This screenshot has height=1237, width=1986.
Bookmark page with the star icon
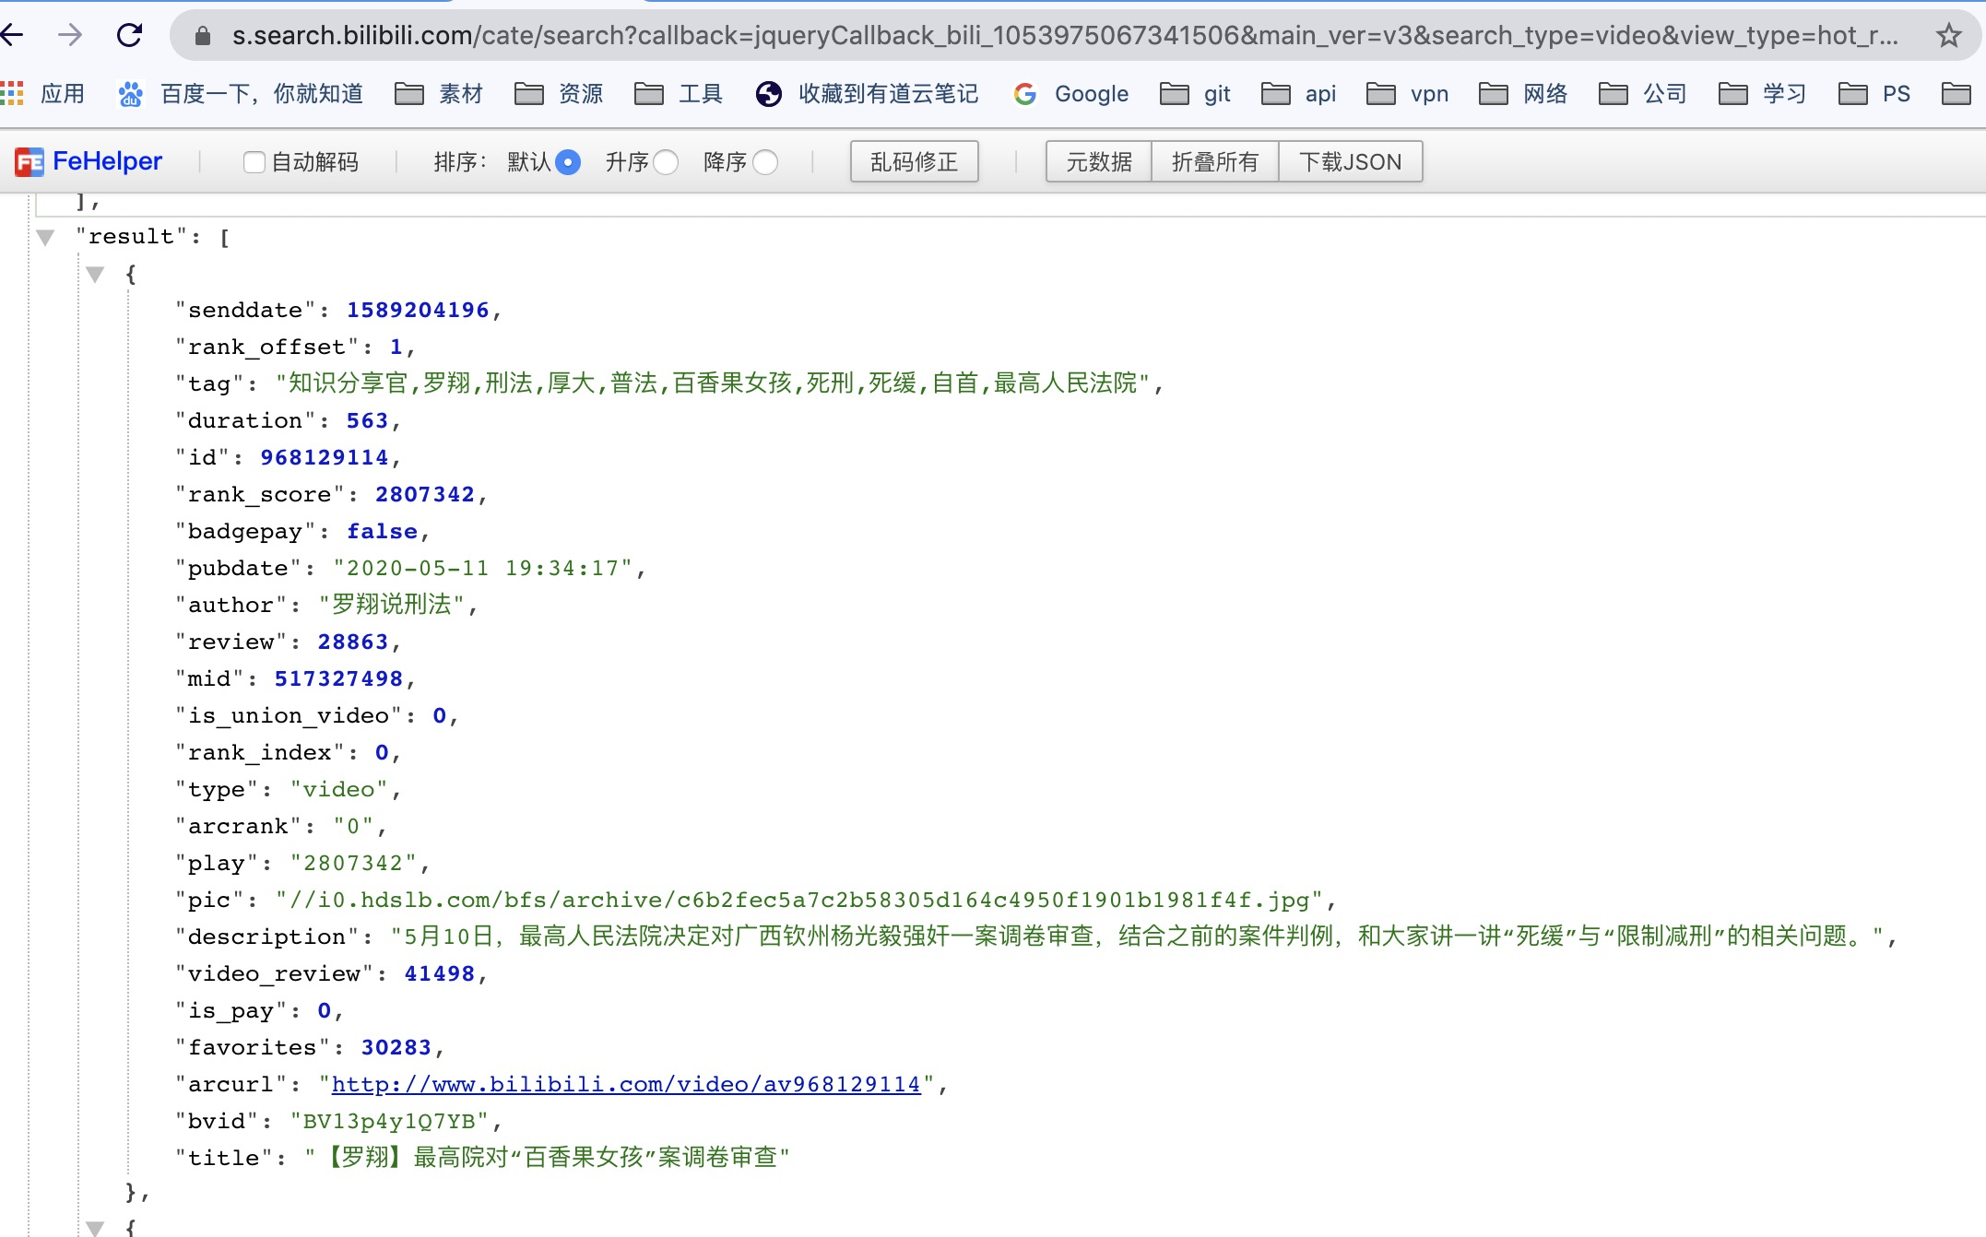(1948, 35)
